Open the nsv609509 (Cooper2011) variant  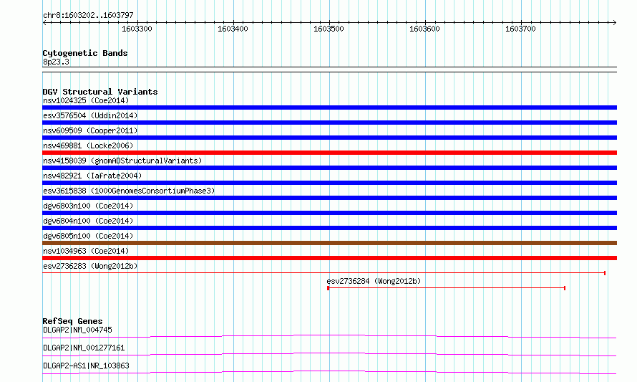click(x=90, y=130)
